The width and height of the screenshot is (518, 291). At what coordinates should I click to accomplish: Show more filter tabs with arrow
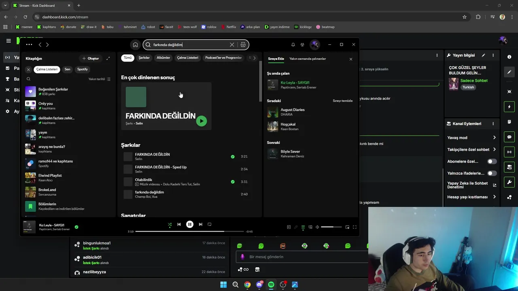pos(254,58)
